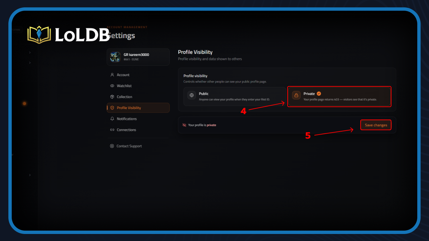Click the Save changes button
429x241 pixels.
(x=376, y=125)
